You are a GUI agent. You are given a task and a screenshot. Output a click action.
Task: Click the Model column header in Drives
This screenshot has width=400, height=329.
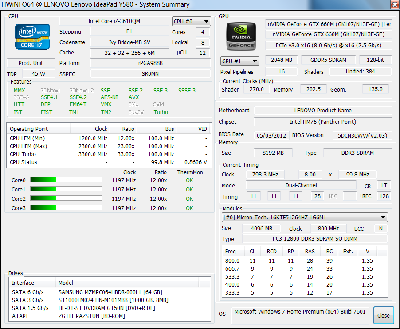pos(66,283)
